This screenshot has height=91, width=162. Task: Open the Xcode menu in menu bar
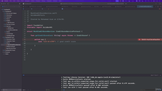click(x=6, y=1)
